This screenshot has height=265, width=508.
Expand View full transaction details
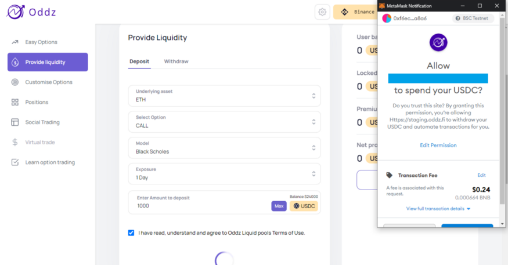[x=438, y=209]
